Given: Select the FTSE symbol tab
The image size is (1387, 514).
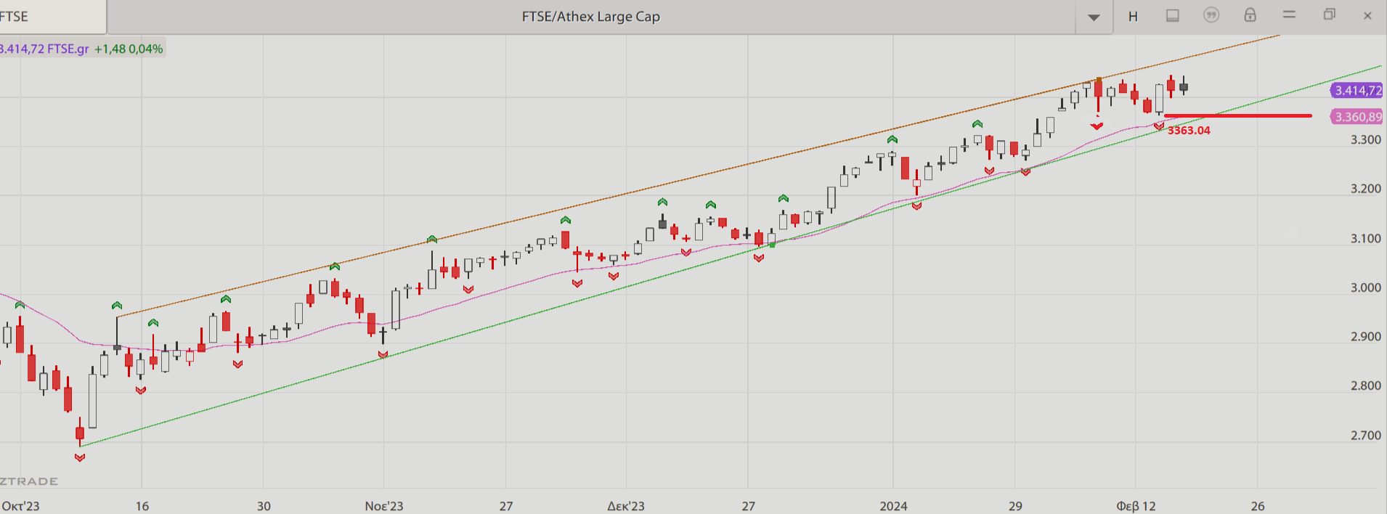Looking at the screenshot, I should click(x=53, y=17).
